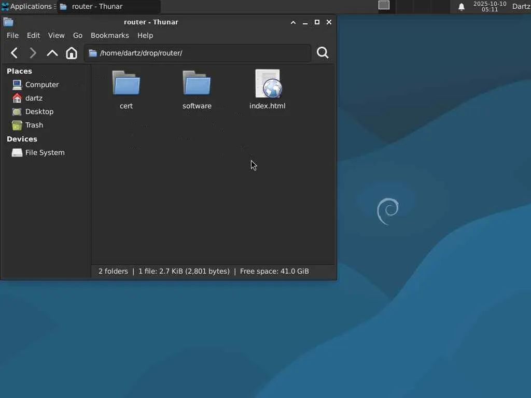Click 'Free space: 41.0 GiB' in the status bar
This screenshot has height=398, width=531.
274,272
